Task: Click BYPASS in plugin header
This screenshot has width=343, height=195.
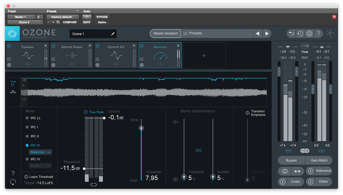Action: coord(102,17)
